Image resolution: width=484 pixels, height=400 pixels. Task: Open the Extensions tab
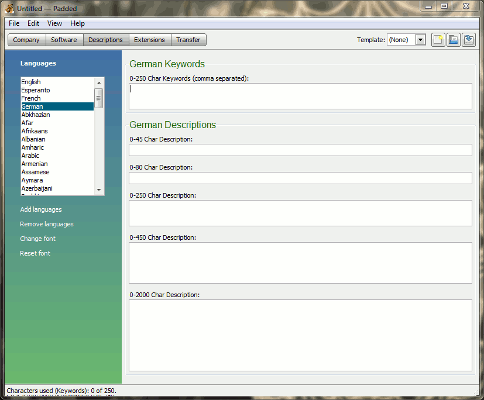point(149,40)
